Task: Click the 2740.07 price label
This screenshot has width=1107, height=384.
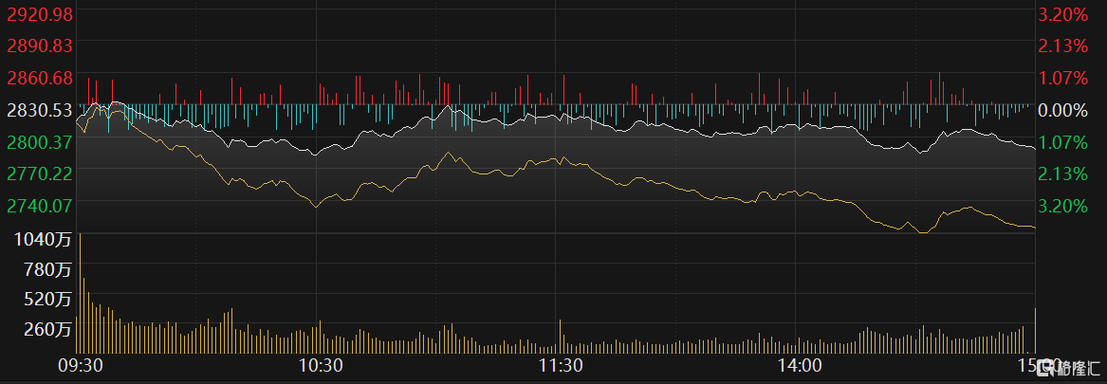Action: coord(40,206)
